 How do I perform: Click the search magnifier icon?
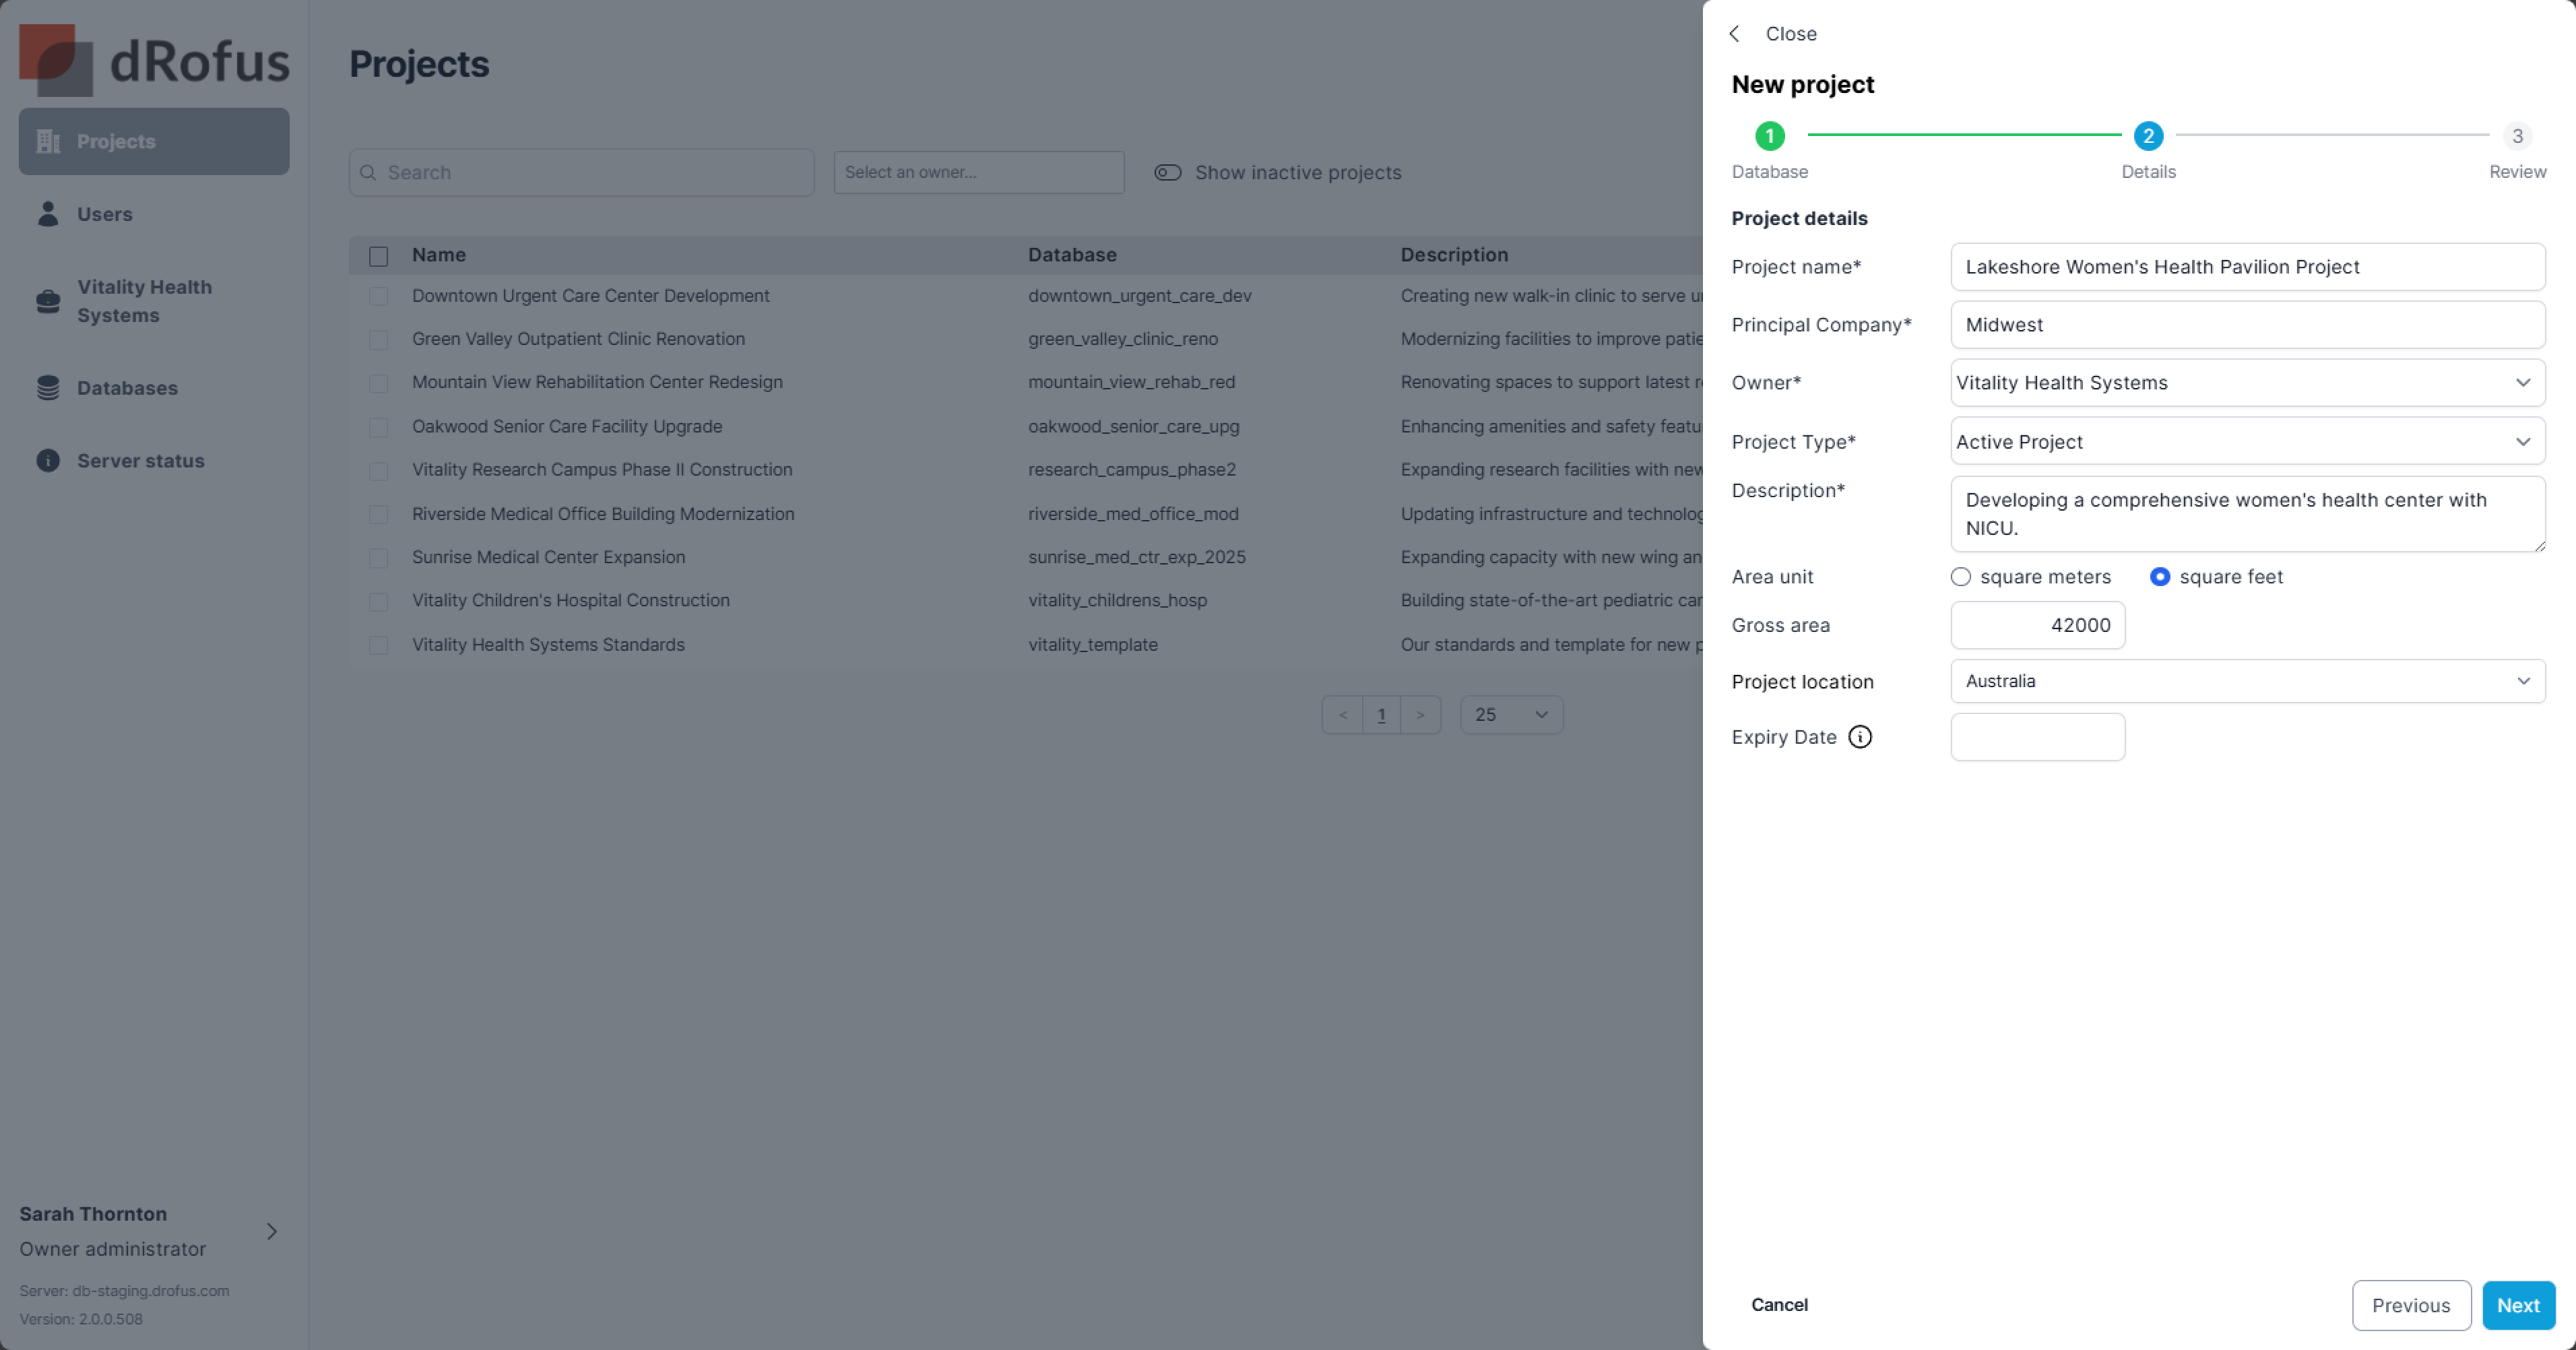[368, 172]
